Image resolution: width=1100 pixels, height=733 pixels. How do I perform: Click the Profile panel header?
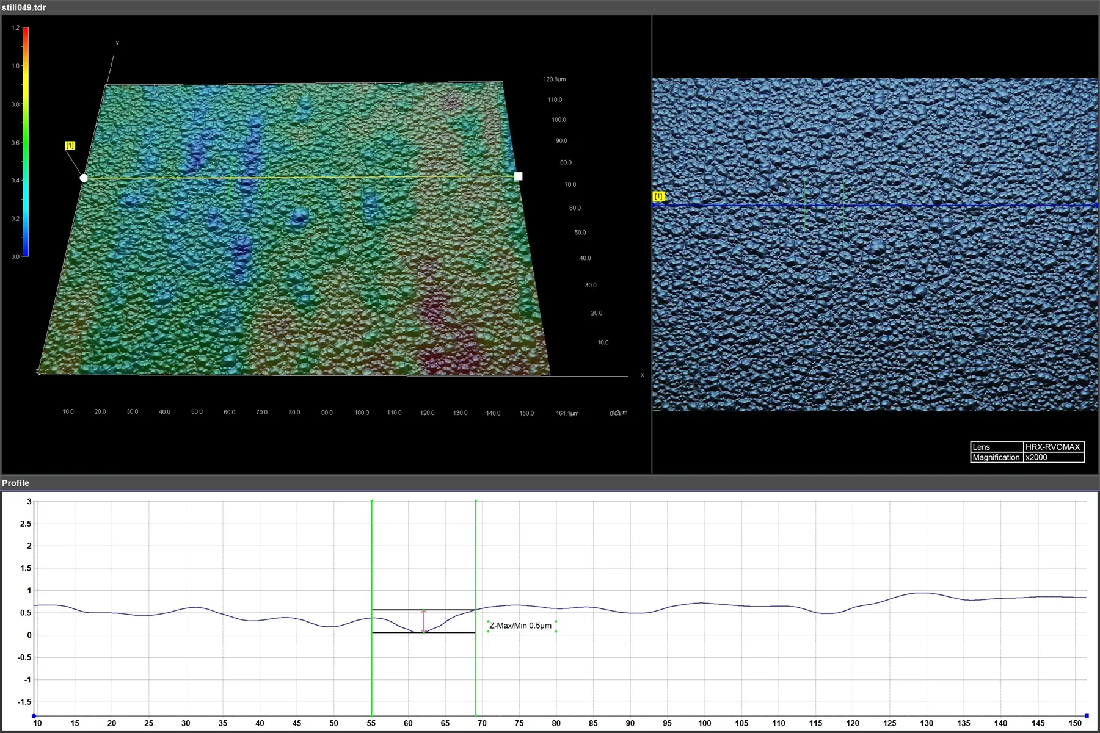(x=16, y=483)
